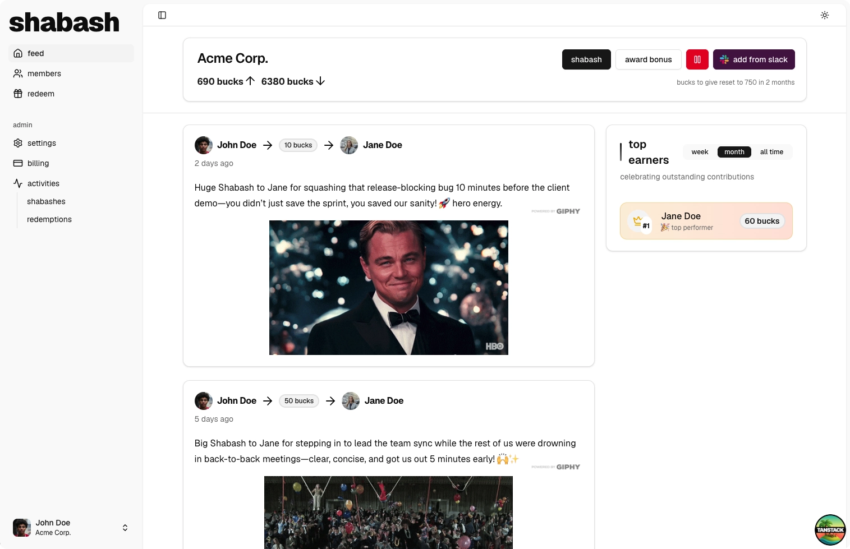Open the John Doe account switcher
The height and width of the screenshot is (549, 850).
coord(71,528)
